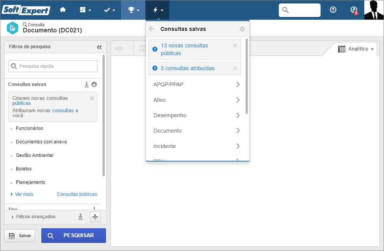Select the Boletos saved query
Screen dimensions: 384x251
click(x=24, y=169)
